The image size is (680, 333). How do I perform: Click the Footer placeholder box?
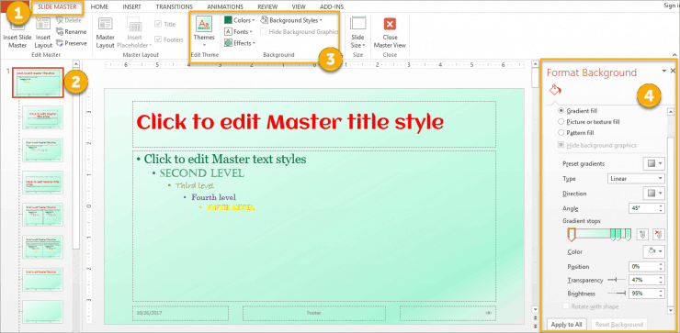tap(314, 313)
